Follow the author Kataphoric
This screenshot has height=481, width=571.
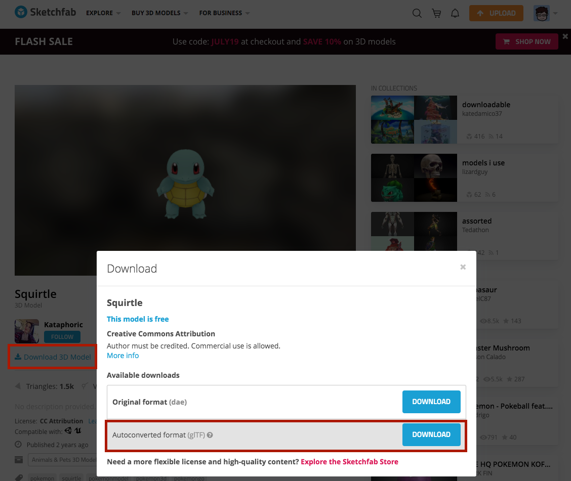62,337
